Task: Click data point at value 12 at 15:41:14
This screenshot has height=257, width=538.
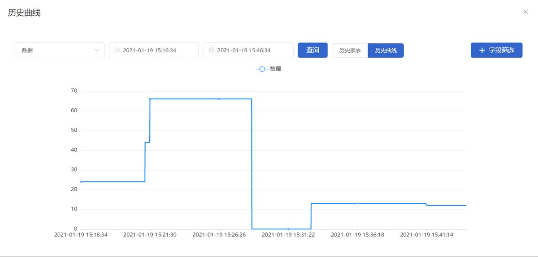Action: [x=426, y=205]
